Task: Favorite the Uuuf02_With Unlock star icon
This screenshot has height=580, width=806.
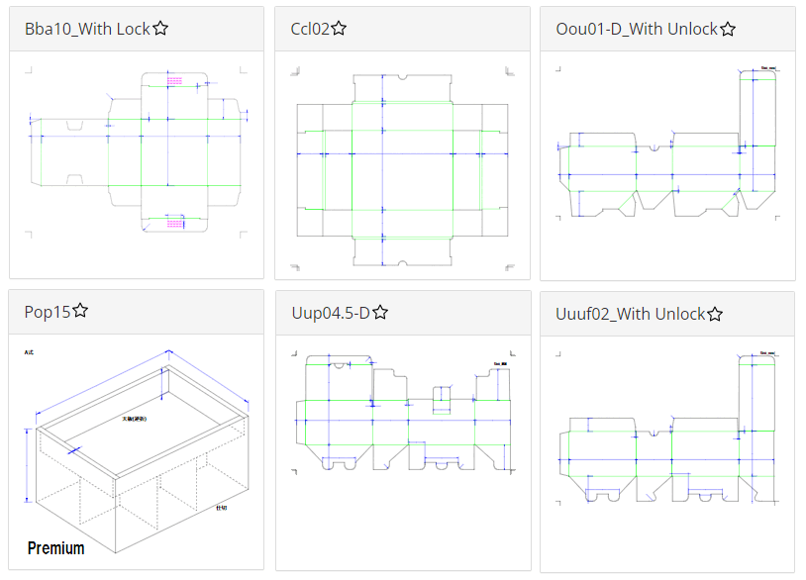Action: [715, 314]
